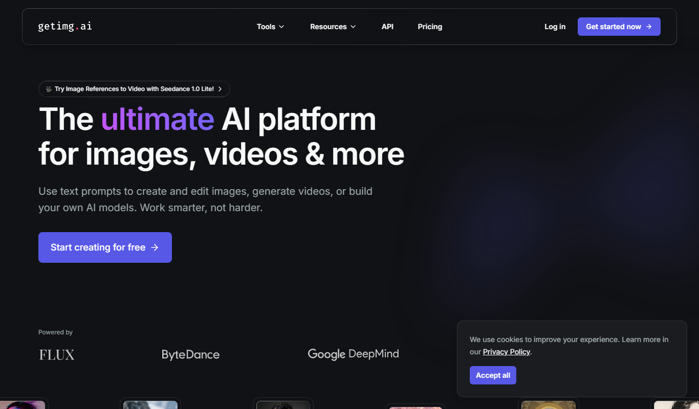Click the Log in link
699x409 pixels.
(x=555, y=27)
